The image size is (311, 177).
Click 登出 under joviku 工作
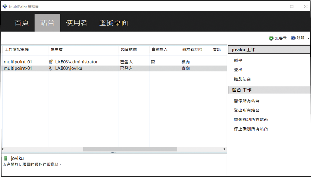238,70
